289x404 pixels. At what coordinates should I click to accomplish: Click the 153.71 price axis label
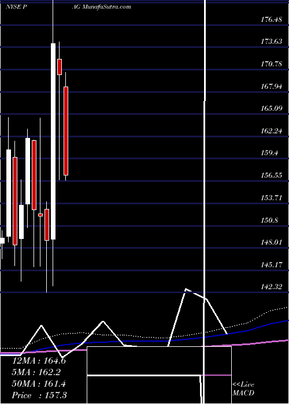271,198
